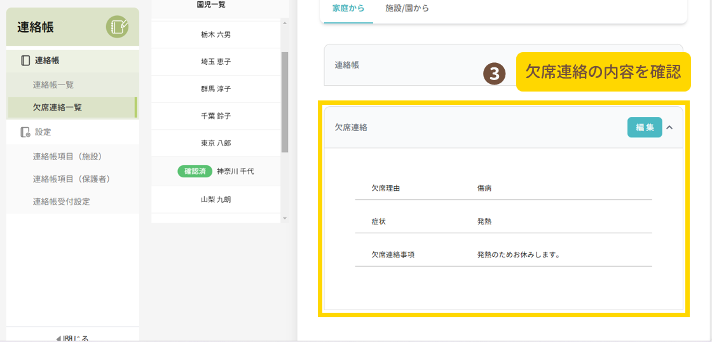
Task: Expand the 連絡帳 panel header
Action: point(407,65)
